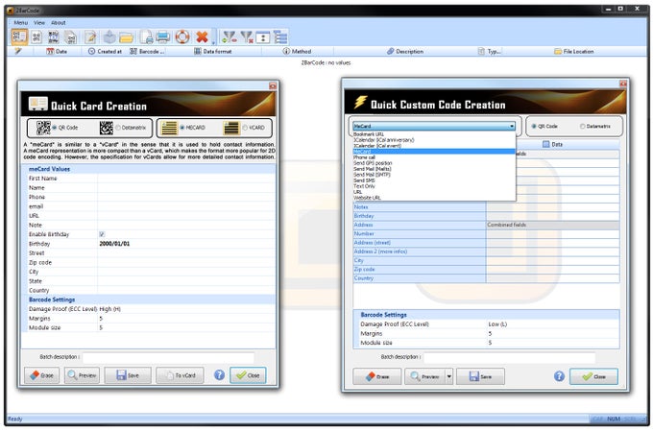Click the filter funnel with green arrow icon

pyautogui.click(x=230, y=37)
